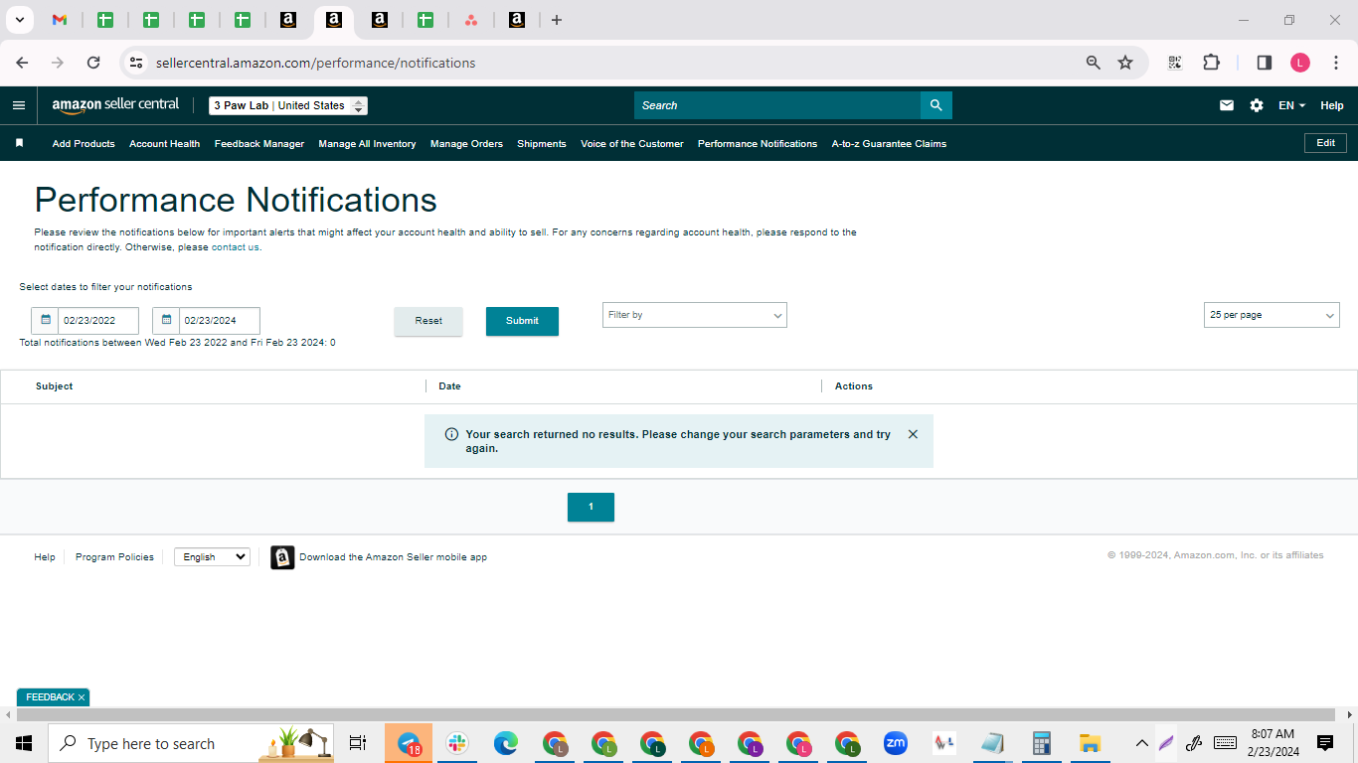Show hidden system tray icons
Image resolution: width=1358 pixels, height=763 pixels.
1141,743
